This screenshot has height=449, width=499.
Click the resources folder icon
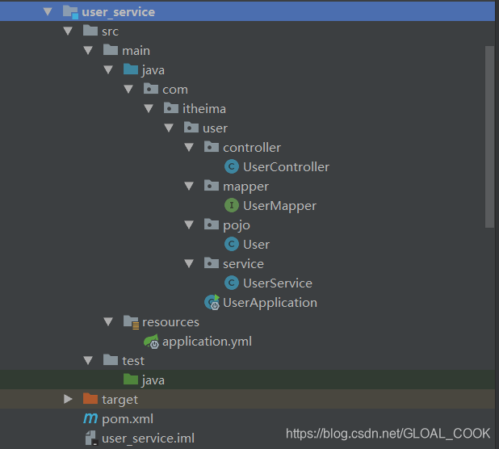pos(131,322)
